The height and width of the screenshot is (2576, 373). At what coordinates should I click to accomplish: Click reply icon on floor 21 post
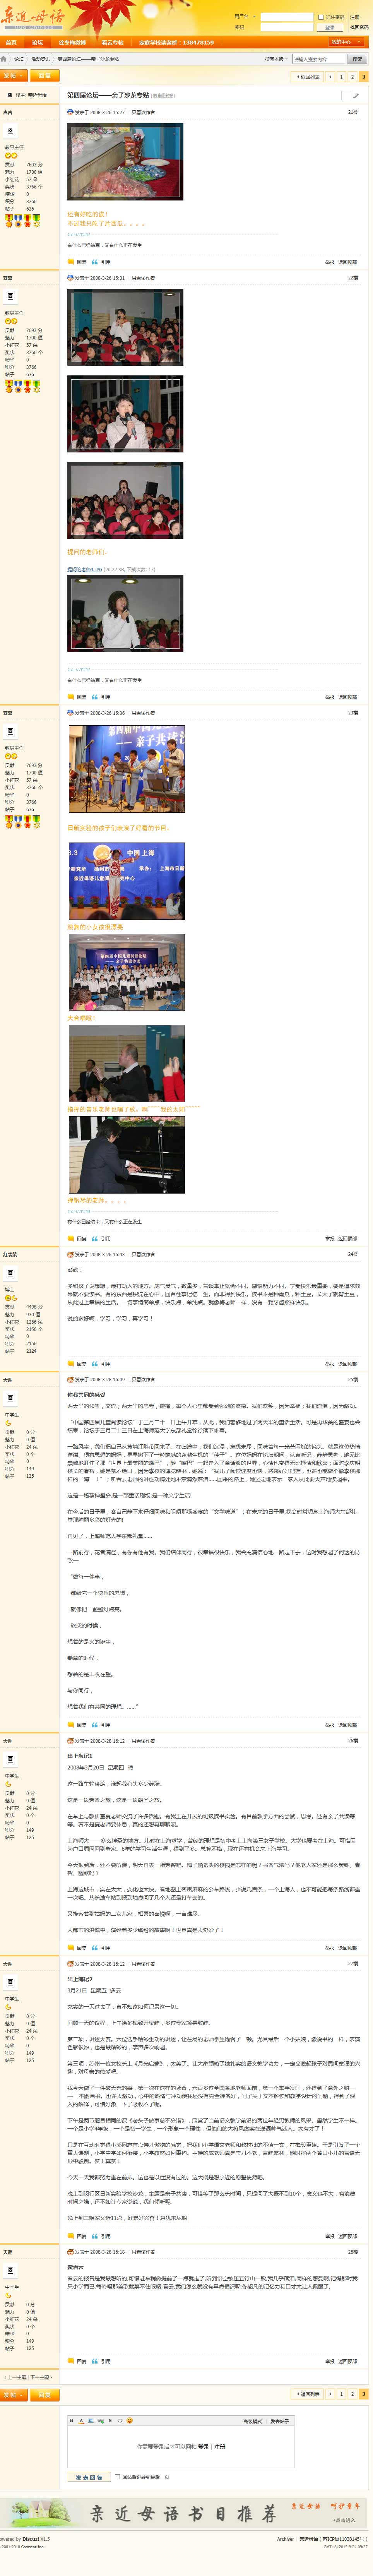coord(71,262)
